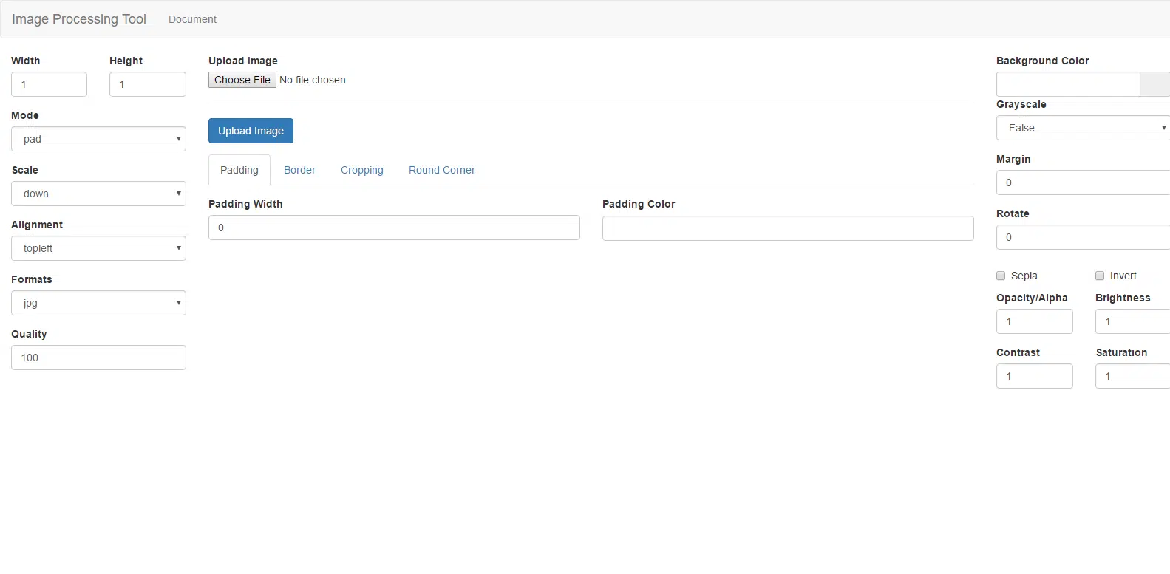Screen dimensions: 1170x574
Task: Expand the Formats dropdown showing jpg
Action: (98, 303)
